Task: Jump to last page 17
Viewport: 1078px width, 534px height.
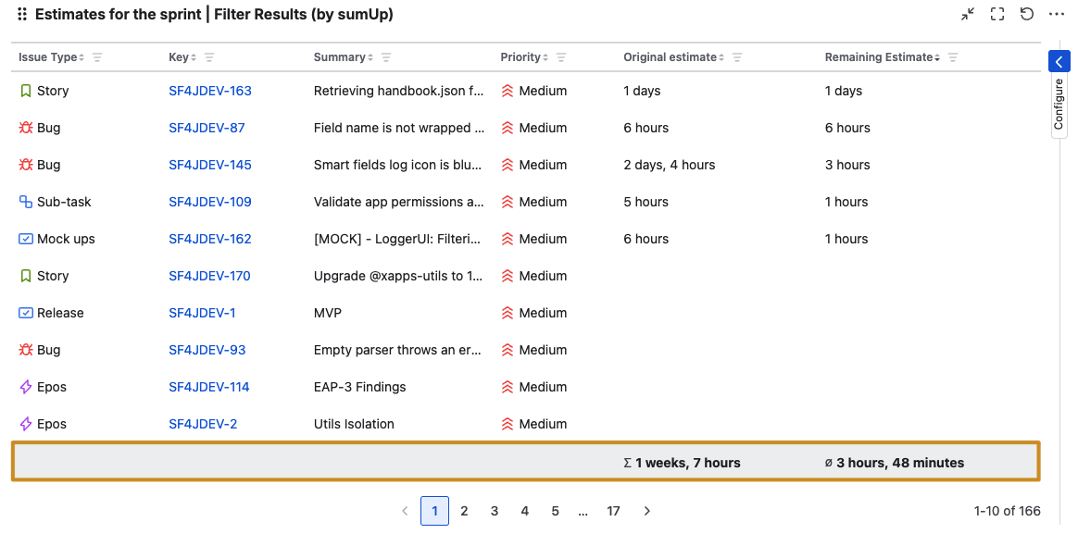Action: tap(613, 511)
